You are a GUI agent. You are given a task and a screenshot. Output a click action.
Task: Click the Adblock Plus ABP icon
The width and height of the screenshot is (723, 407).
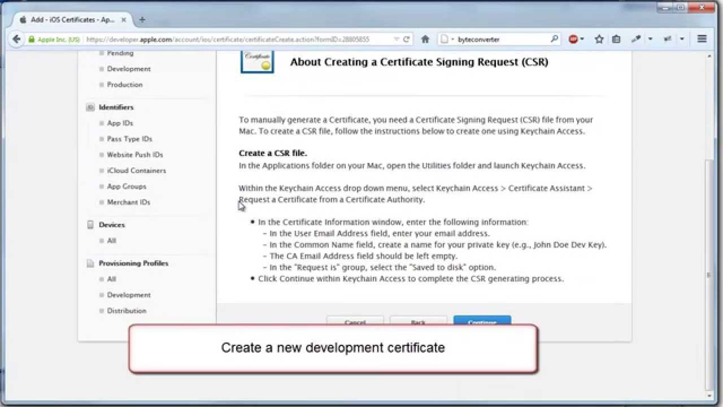click(573, 39)
